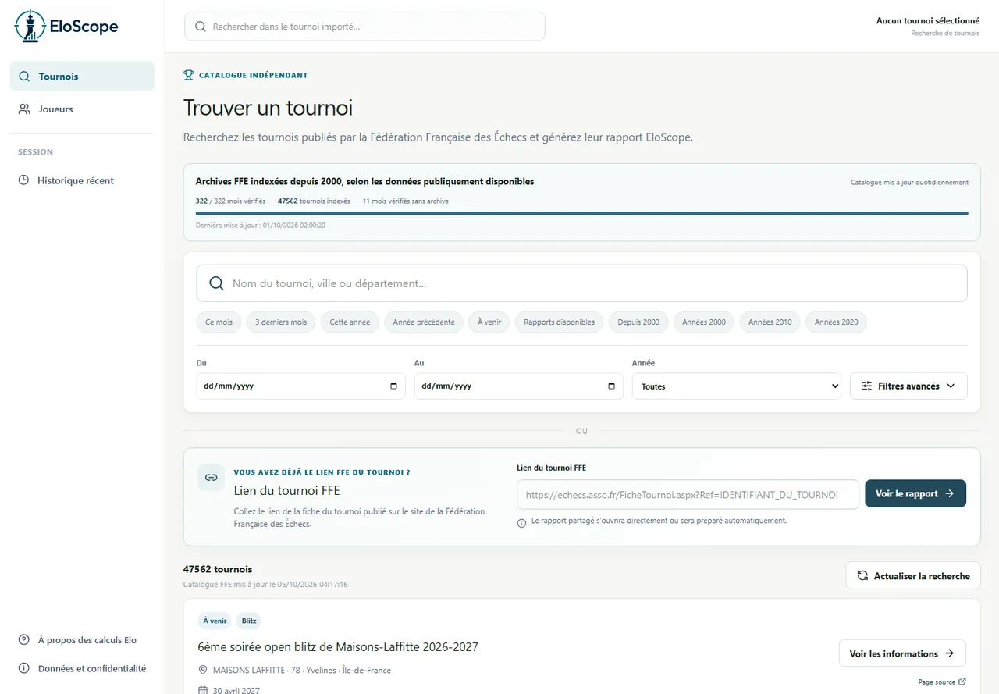Select the Depuis 2000 chip

point(638,322)
